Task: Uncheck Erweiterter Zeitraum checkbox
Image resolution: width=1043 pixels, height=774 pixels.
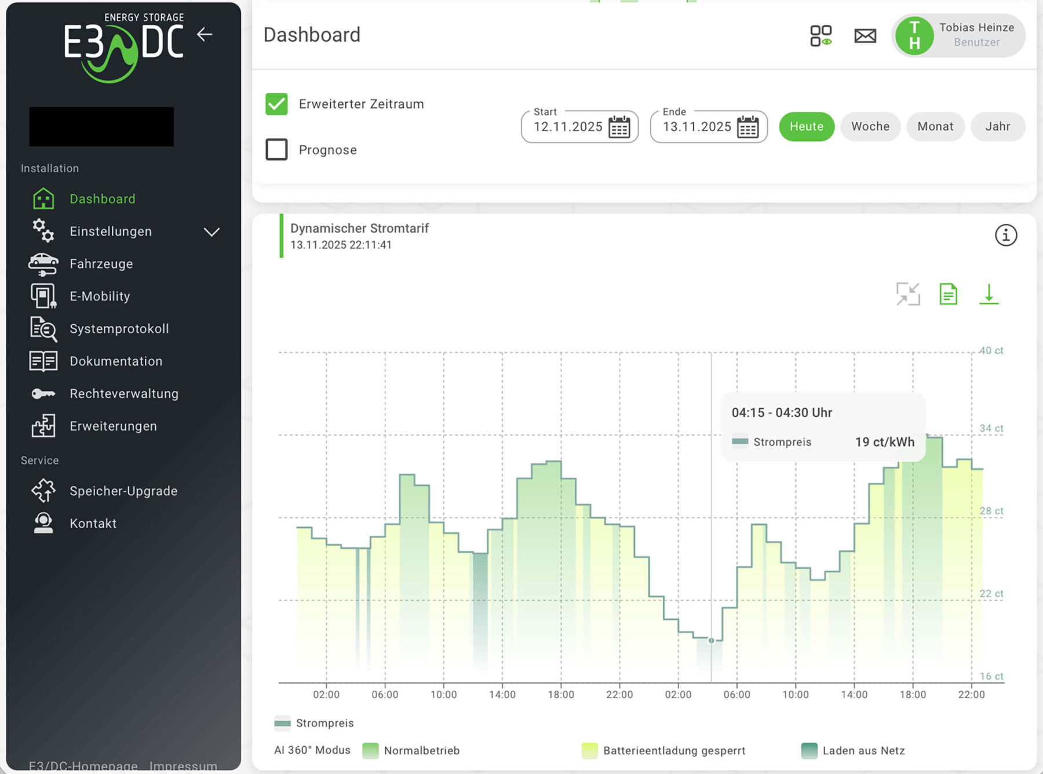Action: click(x=276, y=104)
